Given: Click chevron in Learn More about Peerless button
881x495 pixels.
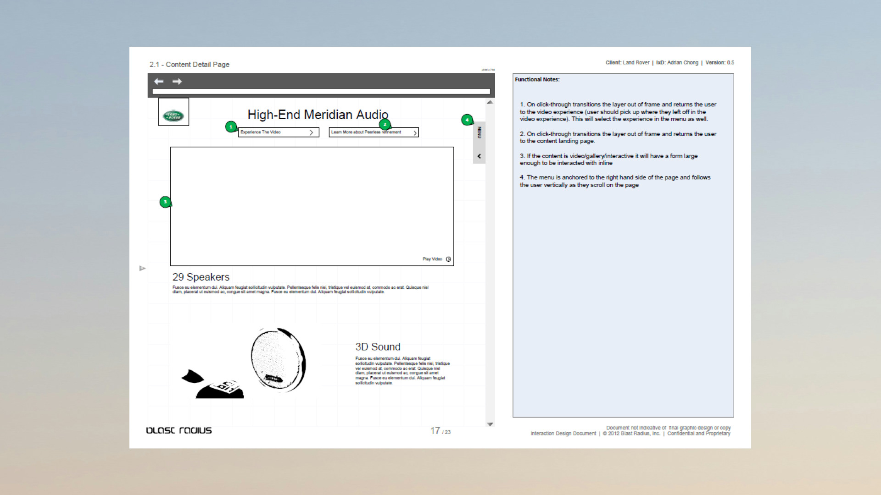Looking at the screenshot, I should (x=415, y=133).
